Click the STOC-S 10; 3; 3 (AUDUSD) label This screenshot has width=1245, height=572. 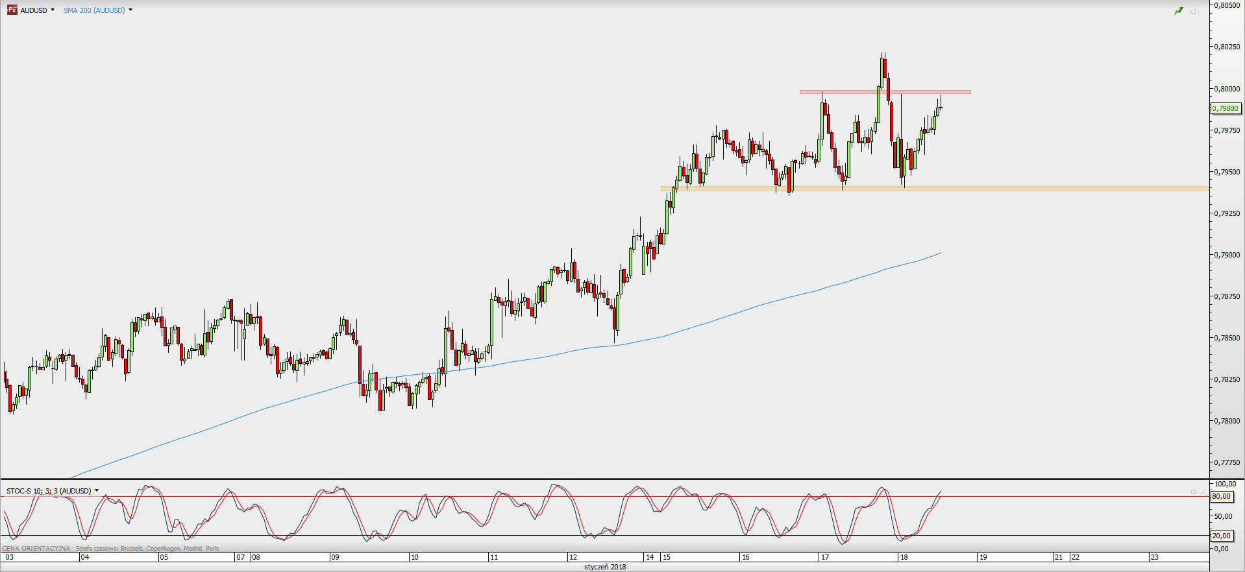49,491
